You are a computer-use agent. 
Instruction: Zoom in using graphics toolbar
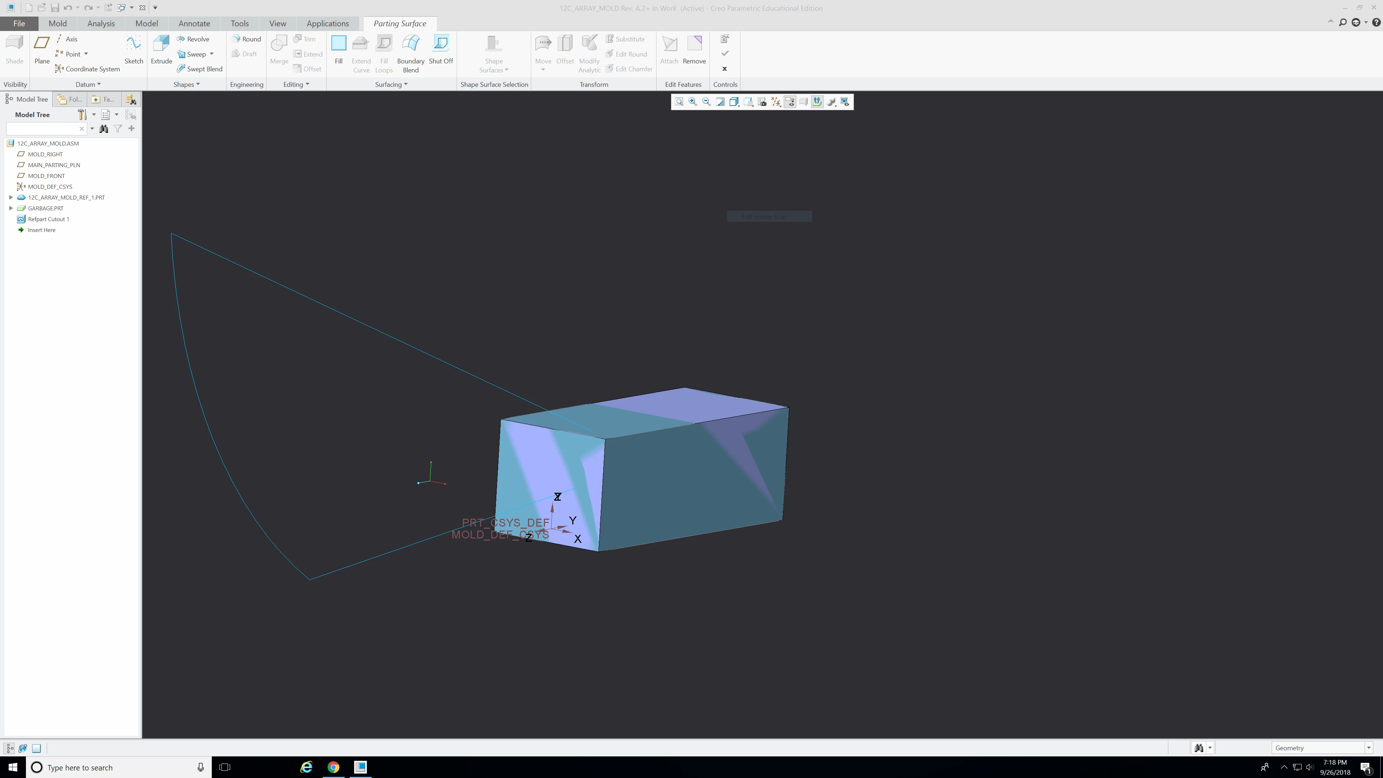pyautogui.click(x=693, y=102)
